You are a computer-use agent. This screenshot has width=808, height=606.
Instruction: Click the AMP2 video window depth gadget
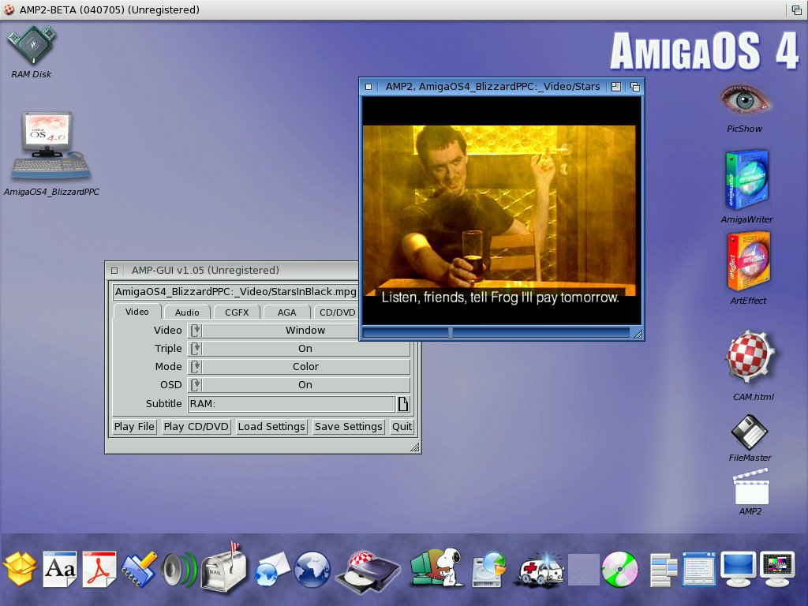coord(635,87)
